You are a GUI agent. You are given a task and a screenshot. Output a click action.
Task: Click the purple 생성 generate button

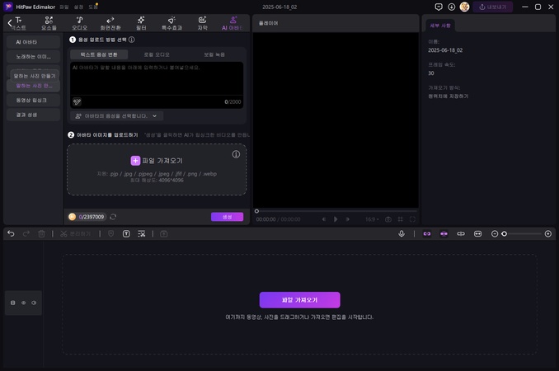click(227, 217)
